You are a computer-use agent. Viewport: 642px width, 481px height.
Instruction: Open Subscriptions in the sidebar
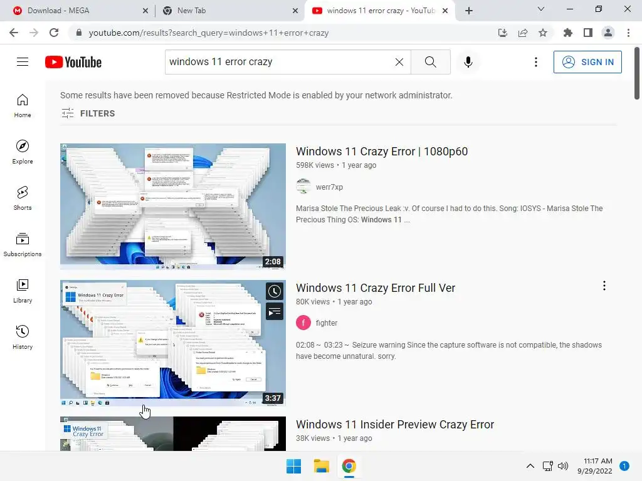coord(23,244)
